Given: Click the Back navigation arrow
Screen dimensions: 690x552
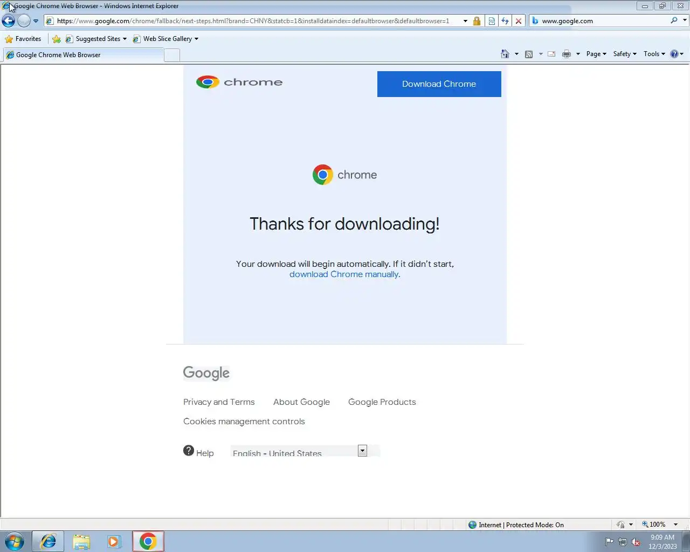Looking at the screenshot, I should (8, 21).
